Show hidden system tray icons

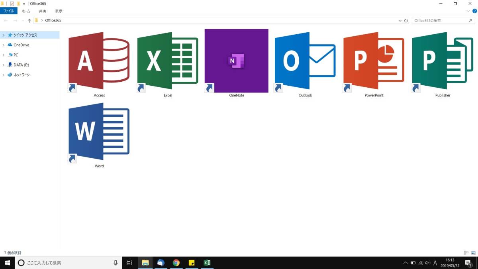click(x=406, y=263)
